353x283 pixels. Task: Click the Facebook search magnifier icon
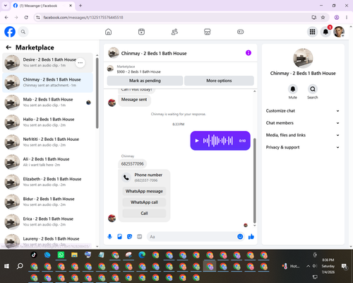click(23, 32)
